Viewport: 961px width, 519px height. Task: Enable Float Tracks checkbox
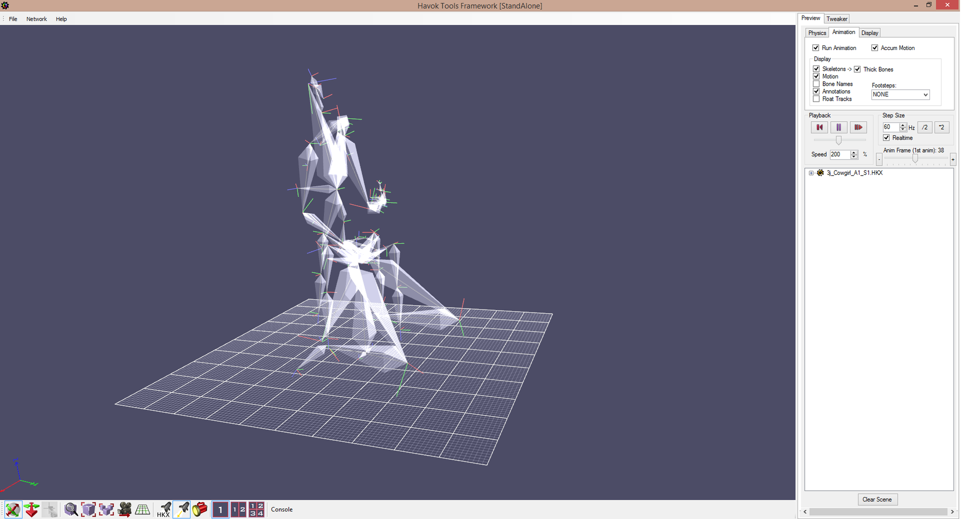coord(816,99)
